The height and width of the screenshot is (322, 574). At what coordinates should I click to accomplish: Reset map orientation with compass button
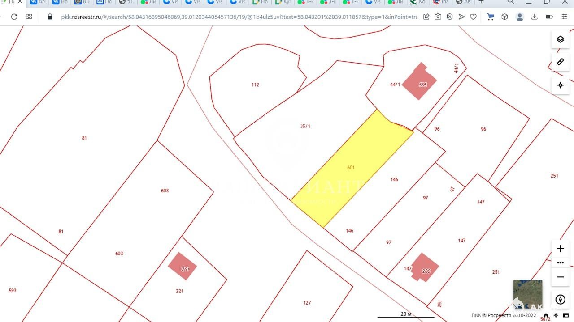(x=560, y=300)
